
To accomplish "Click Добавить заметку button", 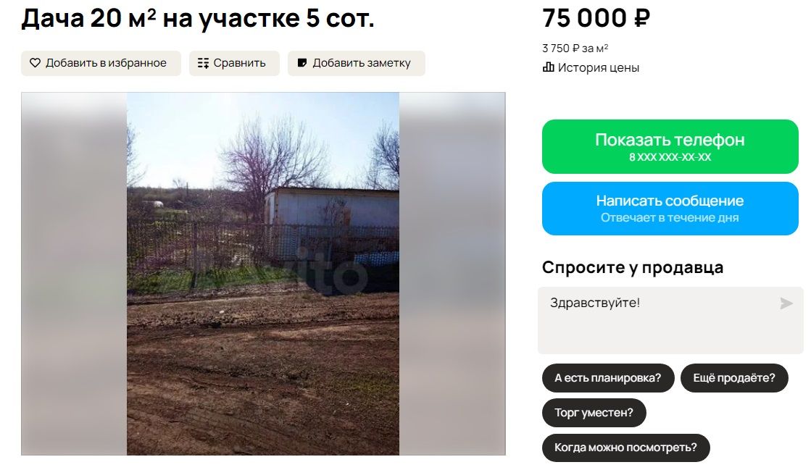I will click(x=357, y=63).
